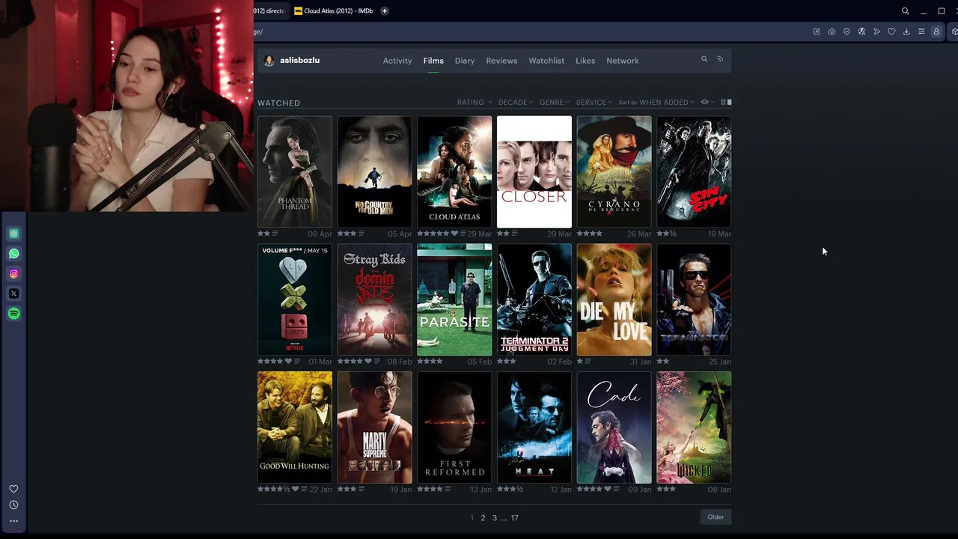Click the translate page globe icon

click(861, 31)
